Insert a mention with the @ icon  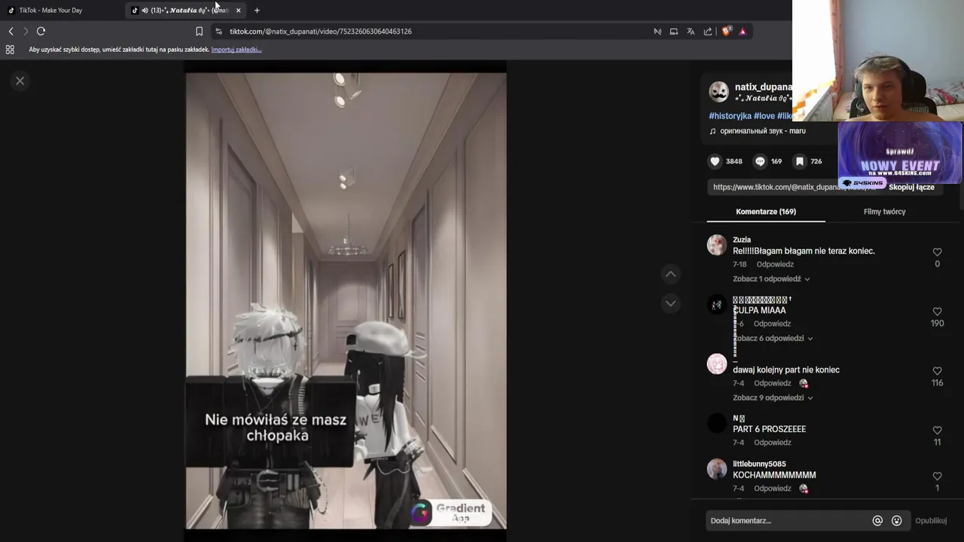(877, 520)
